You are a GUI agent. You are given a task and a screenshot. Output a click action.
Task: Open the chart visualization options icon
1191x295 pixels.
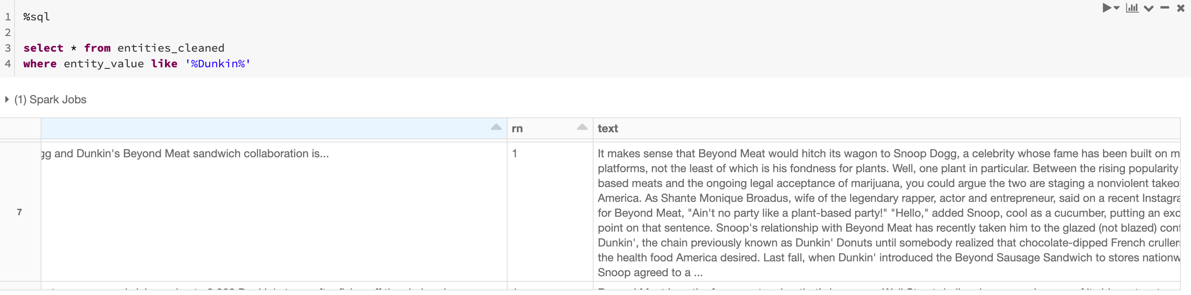[x=1132, y=8]
